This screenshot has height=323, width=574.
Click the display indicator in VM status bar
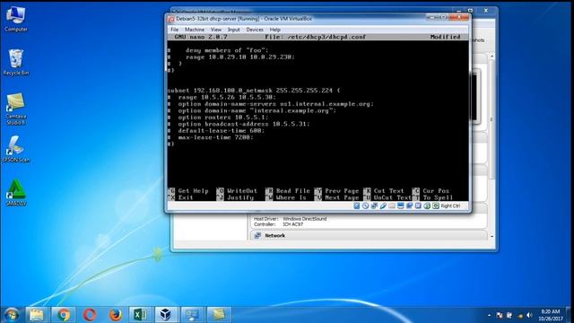coord(401,205)
